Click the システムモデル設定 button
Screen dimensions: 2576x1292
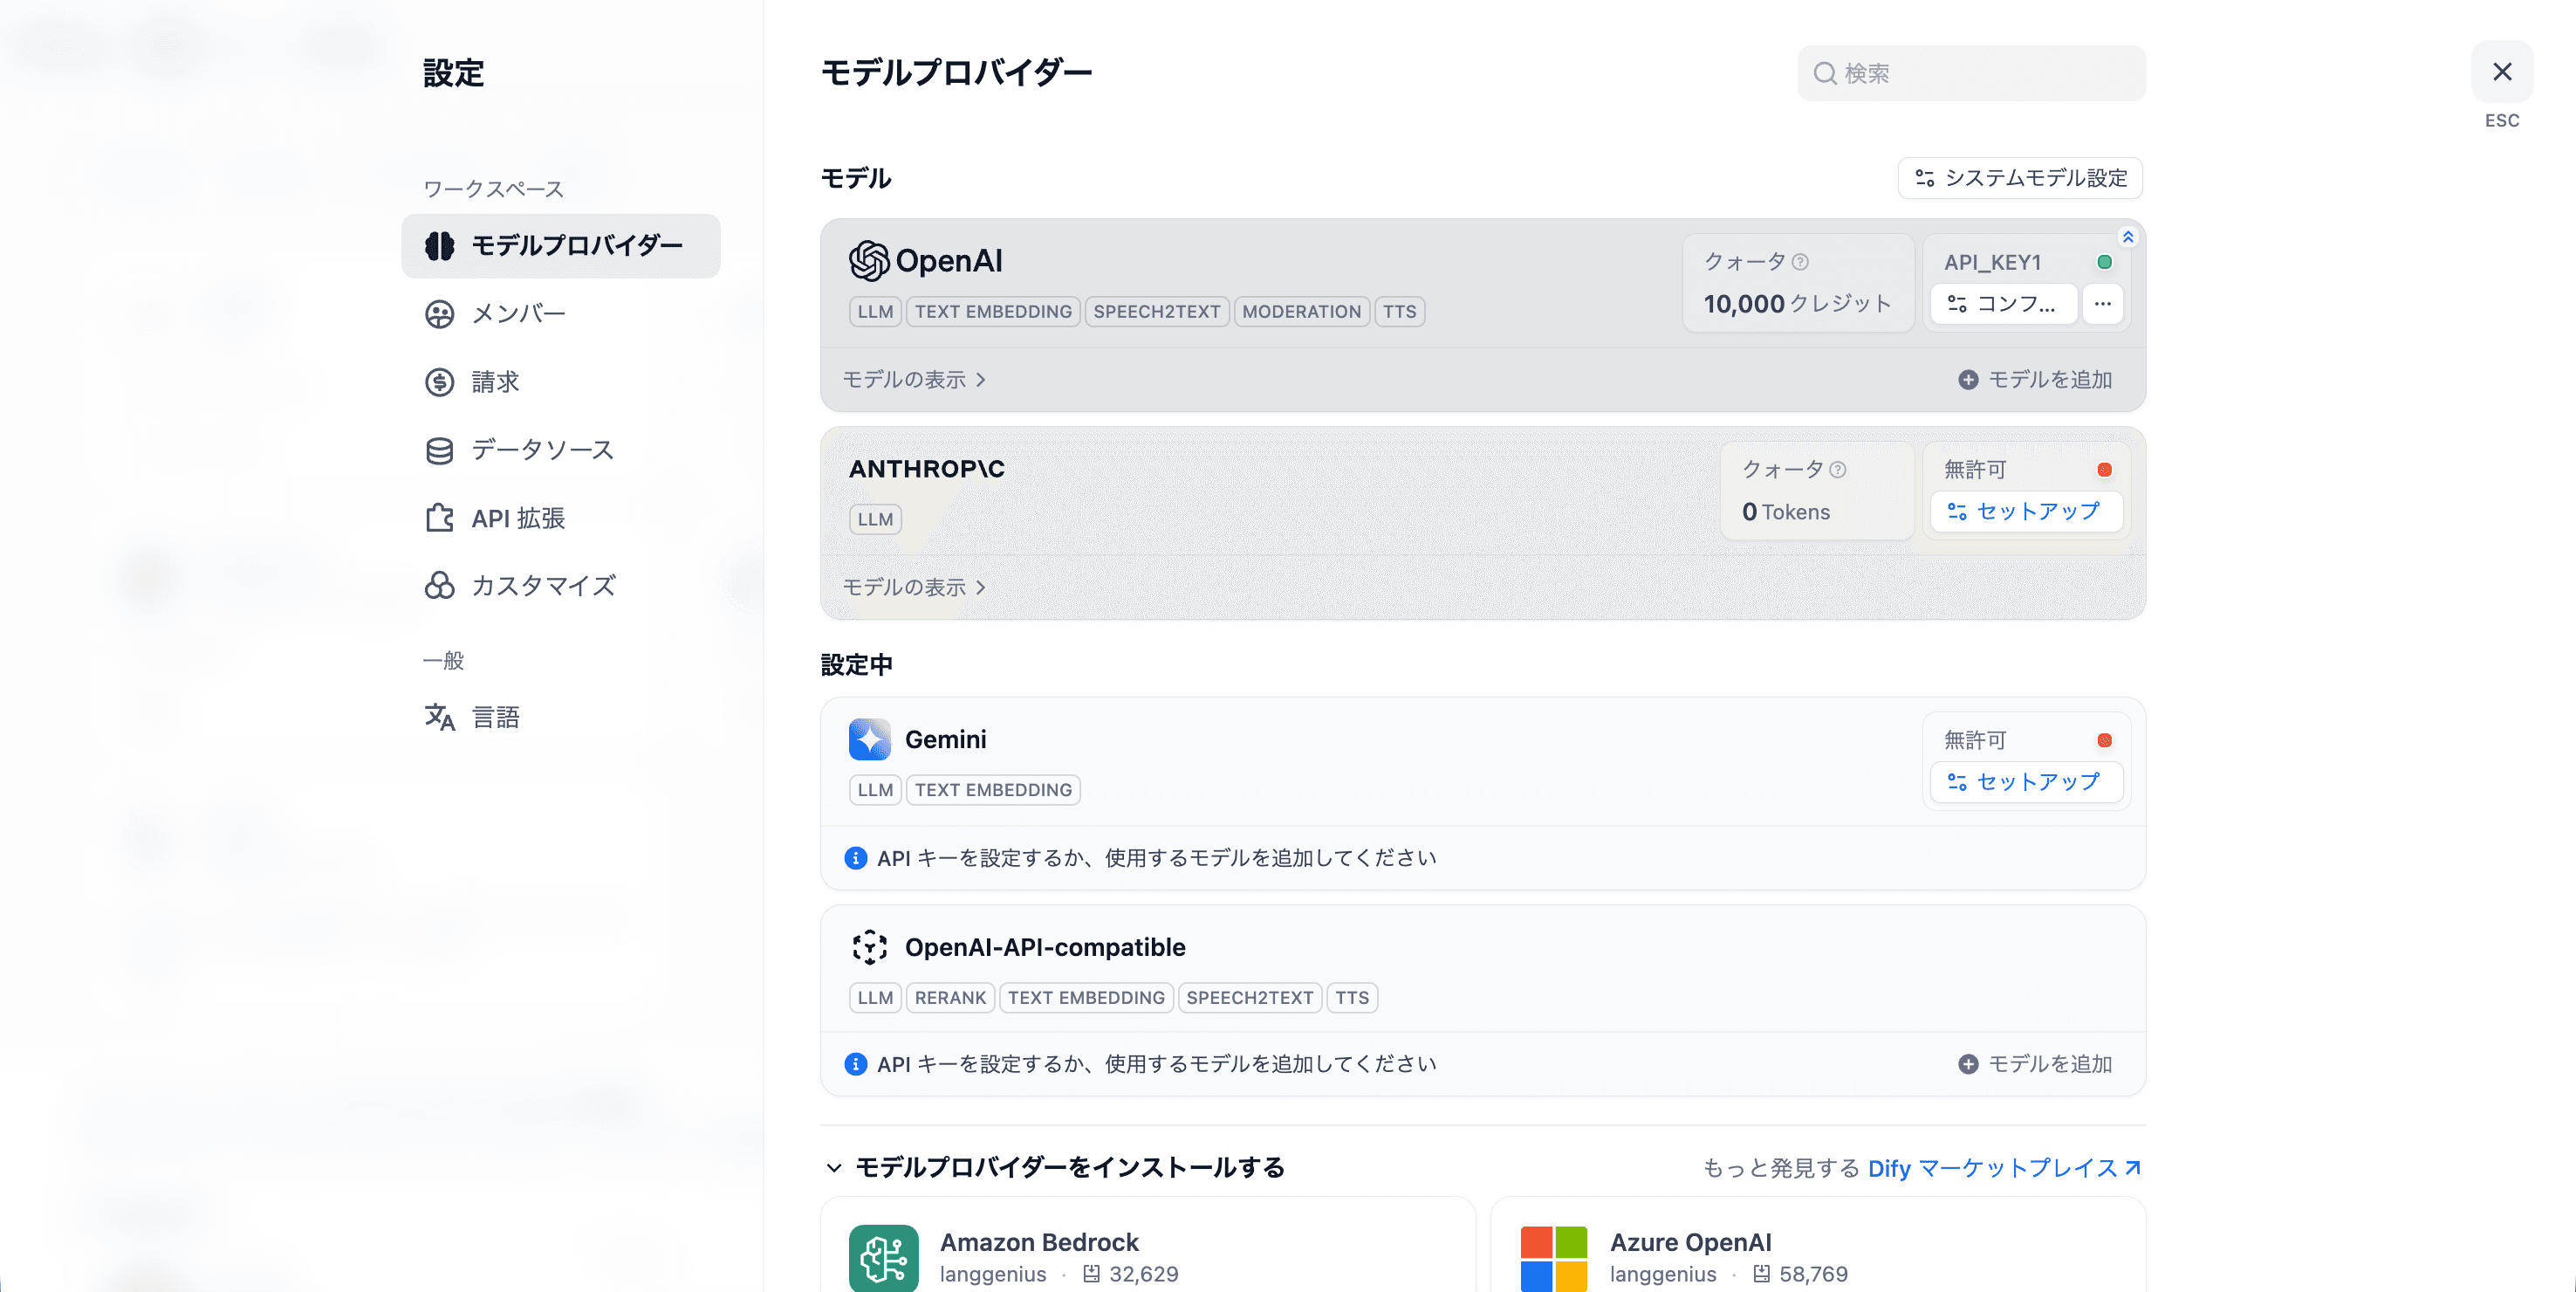point(2020,178)
